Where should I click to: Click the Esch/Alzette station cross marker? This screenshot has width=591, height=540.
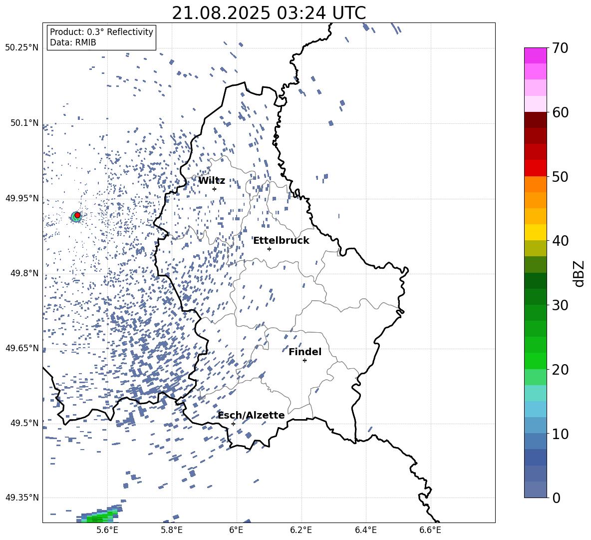[x=233, y=424]
